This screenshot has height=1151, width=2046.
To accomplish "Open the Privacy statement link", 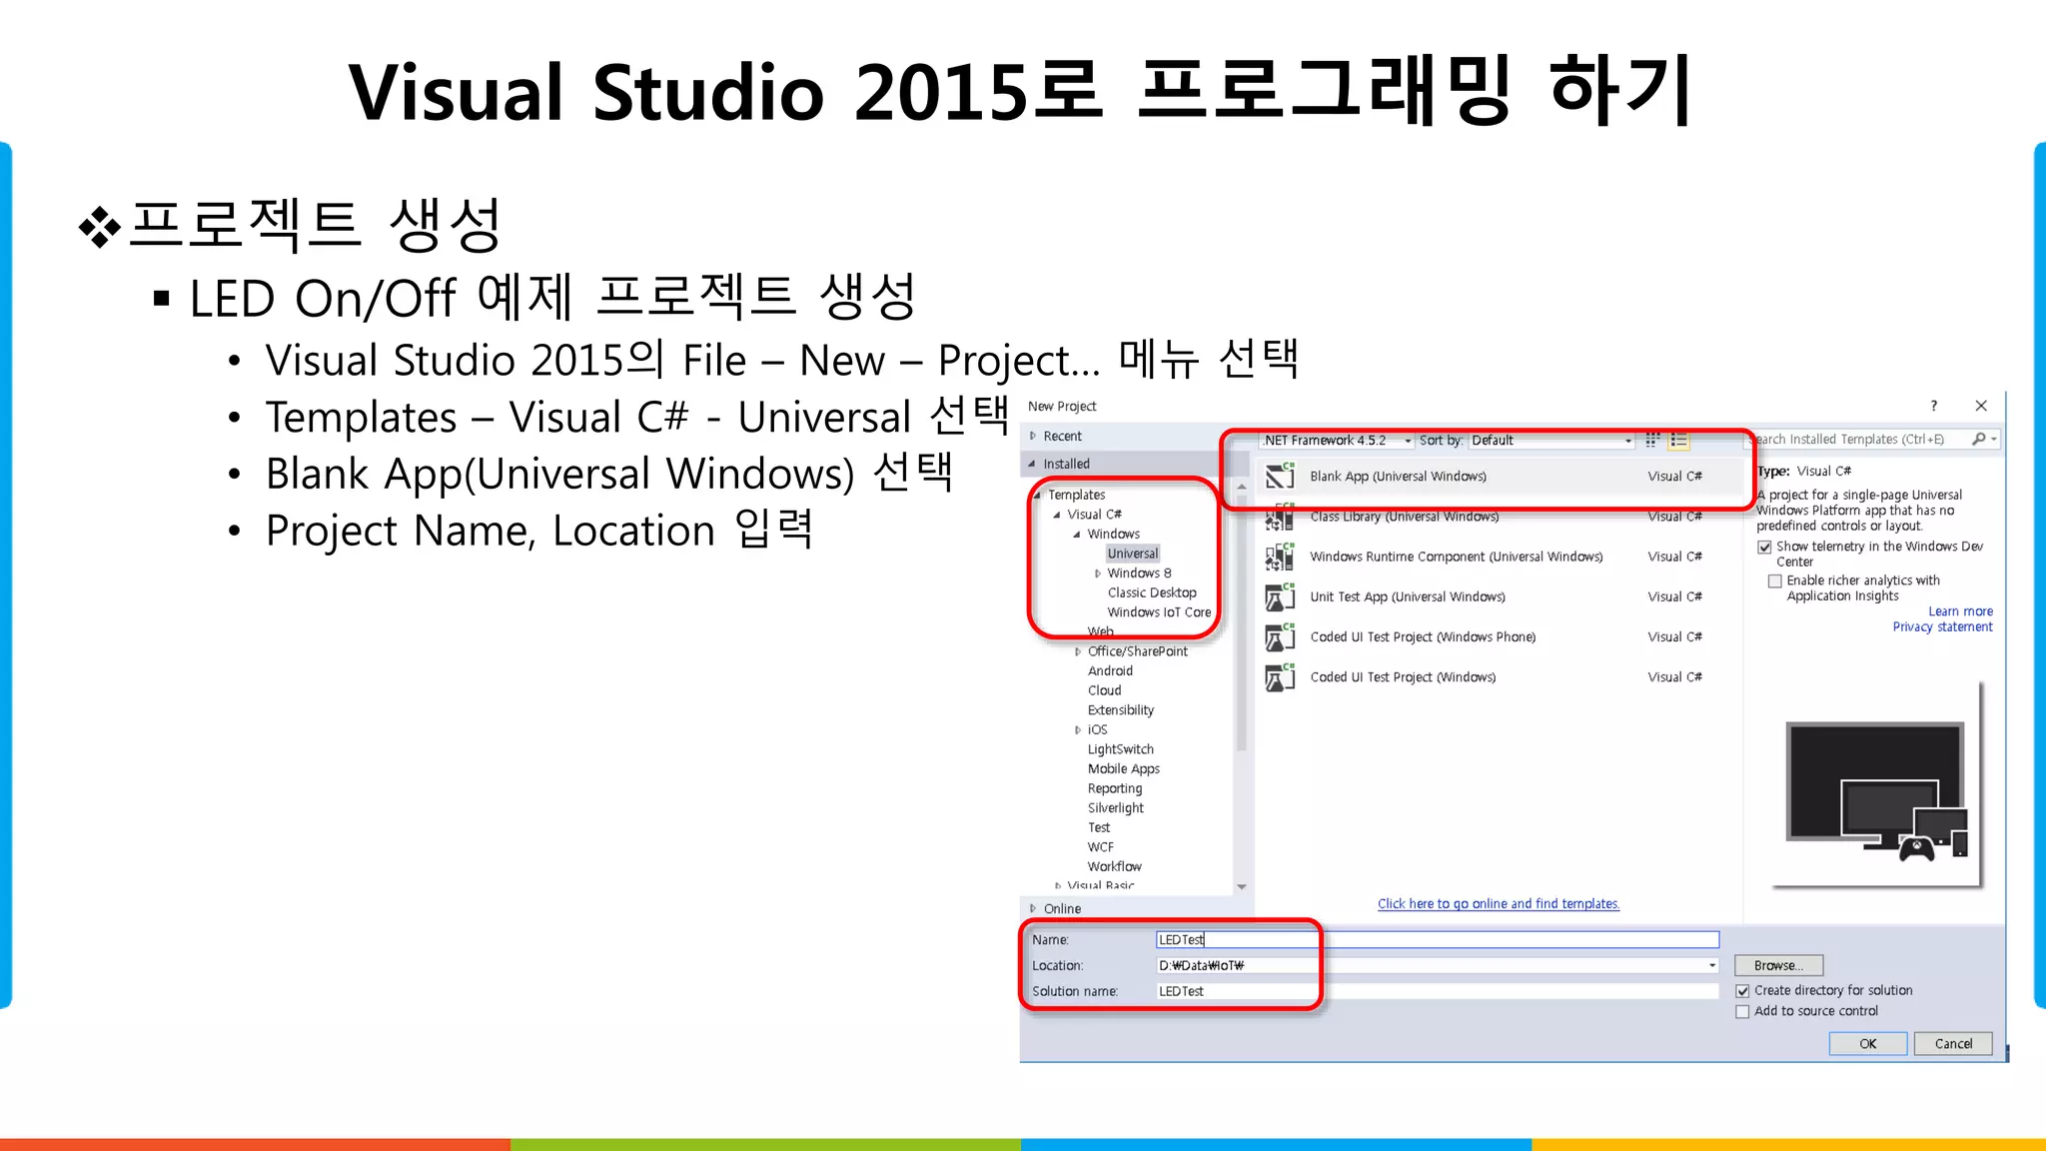I will tap(1942, 627).
